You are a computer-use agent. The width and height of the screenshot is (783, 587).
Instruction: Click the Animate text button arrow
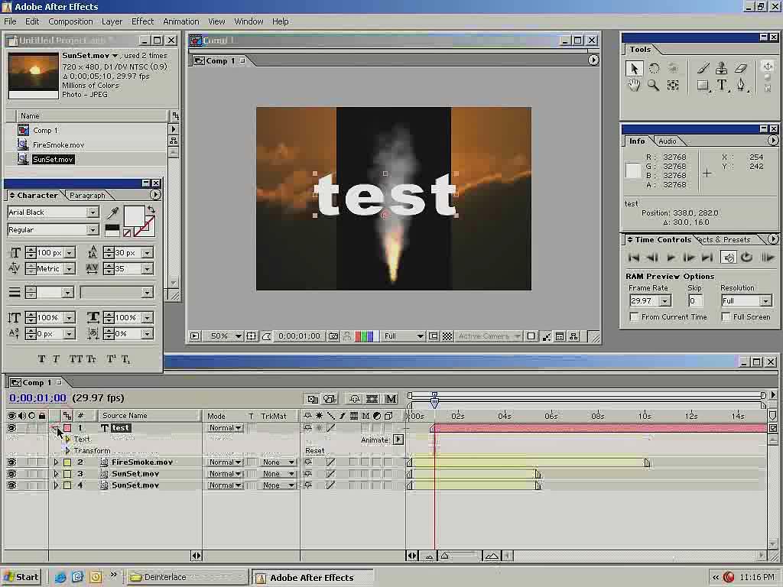pyautogui.click(x=398, y=439)
